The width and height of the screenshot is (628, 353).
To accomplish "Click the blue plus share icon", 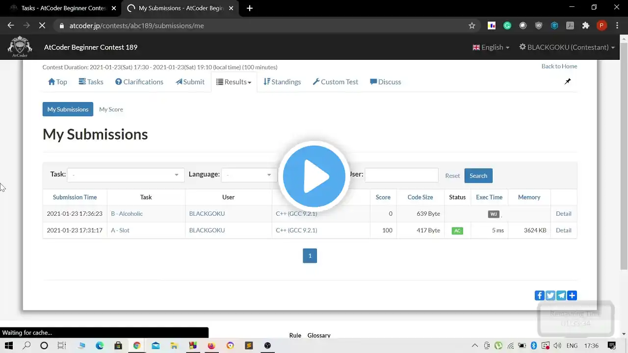I will coord(572,295).
